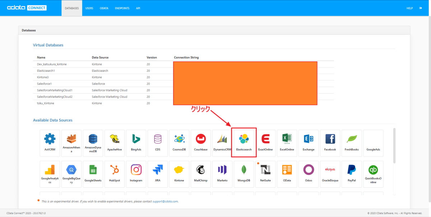Click the Version column header
This screenshot has width=431, height=217.
click(152, 57)
